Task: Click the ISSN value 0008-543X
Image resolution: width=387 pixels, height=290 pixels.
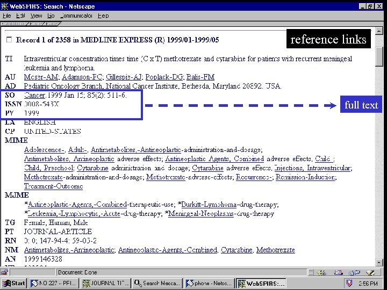Action: [x=42, y=104]
